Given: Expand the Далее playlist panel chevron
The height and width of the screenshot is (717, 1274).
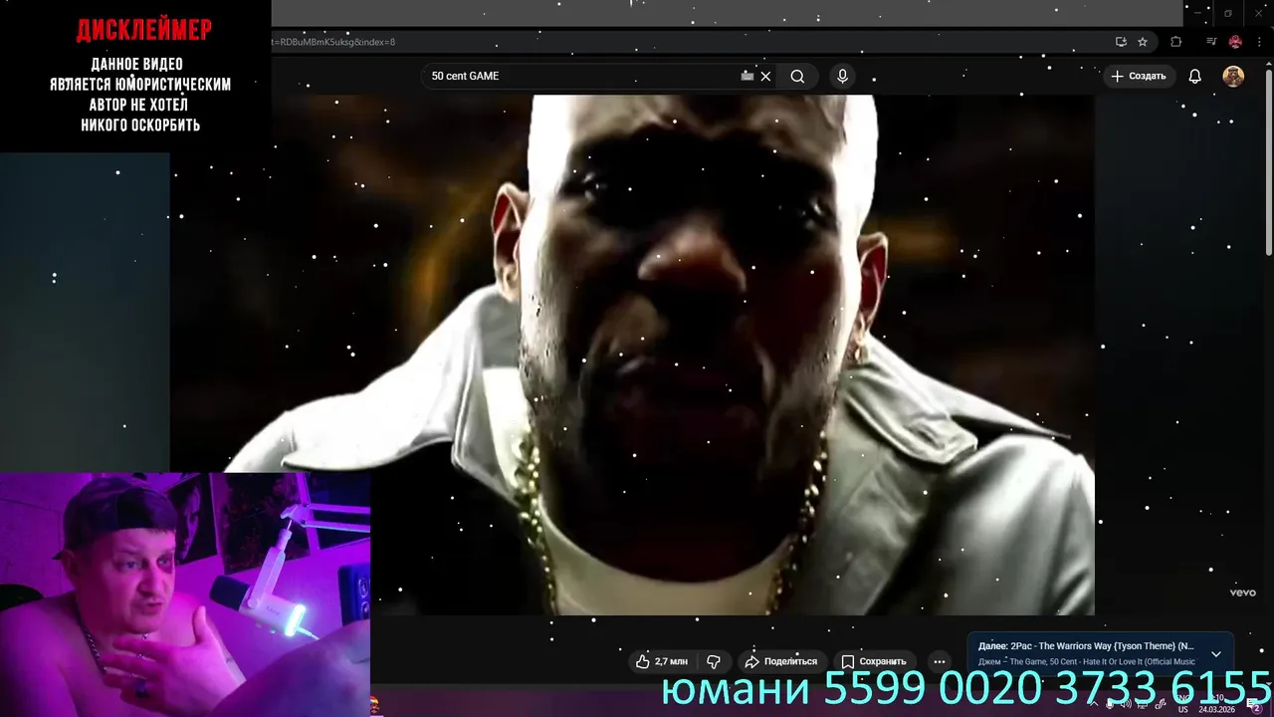Looking at the screenshot, I should tap(1215, 654).
